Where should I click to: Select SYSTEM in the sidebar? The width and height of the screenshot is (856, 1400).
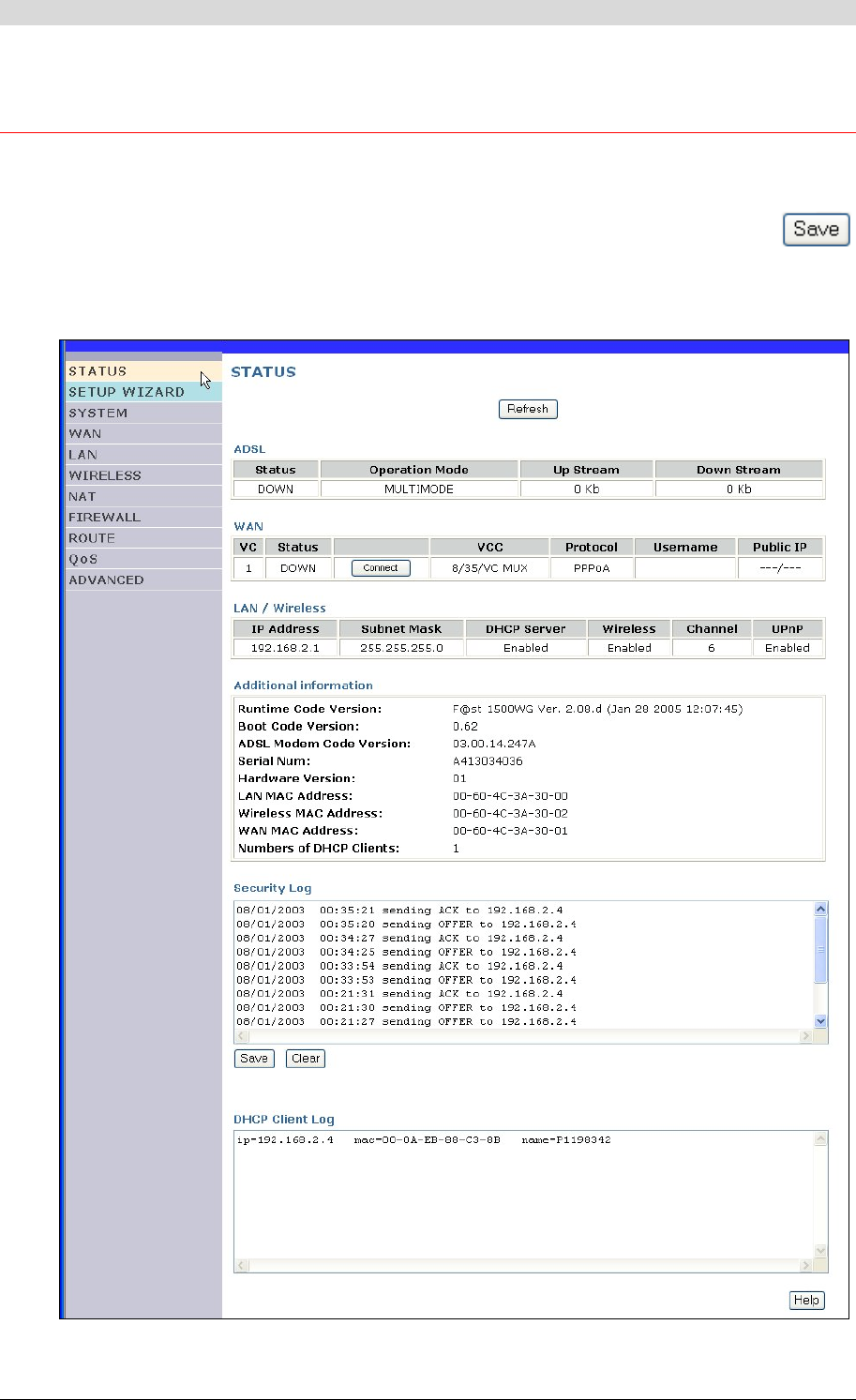pyautogui.click(x=143, y=413)
